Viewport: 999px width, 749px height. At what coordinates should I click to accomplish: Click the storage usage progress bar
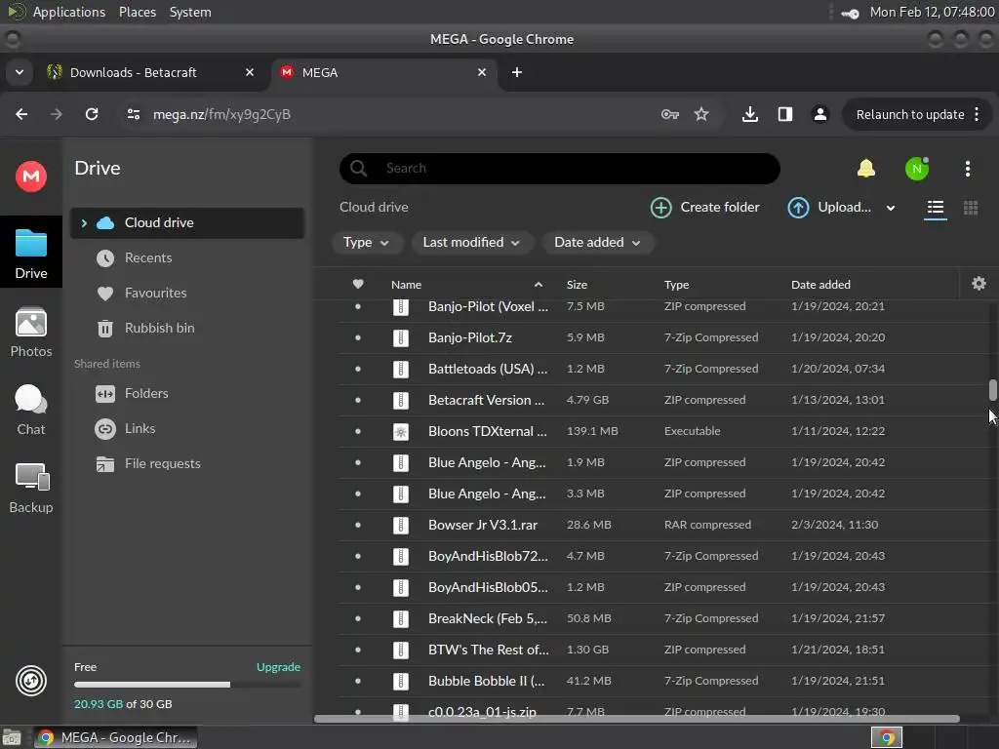click(x=187, y=685)
